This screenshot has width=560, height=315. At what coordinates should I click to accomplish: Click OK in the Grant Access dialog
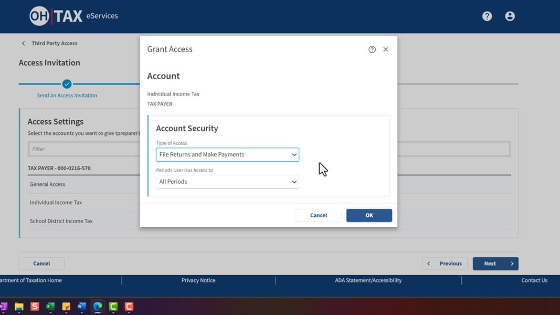pyautogui.click(x=369, y=215)
